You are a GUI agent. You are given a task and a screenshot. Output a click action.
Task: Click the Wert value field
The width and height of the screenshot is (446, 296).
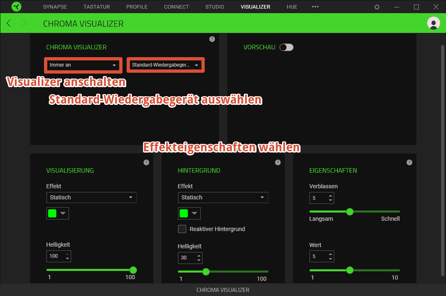(x=322, y=257)
